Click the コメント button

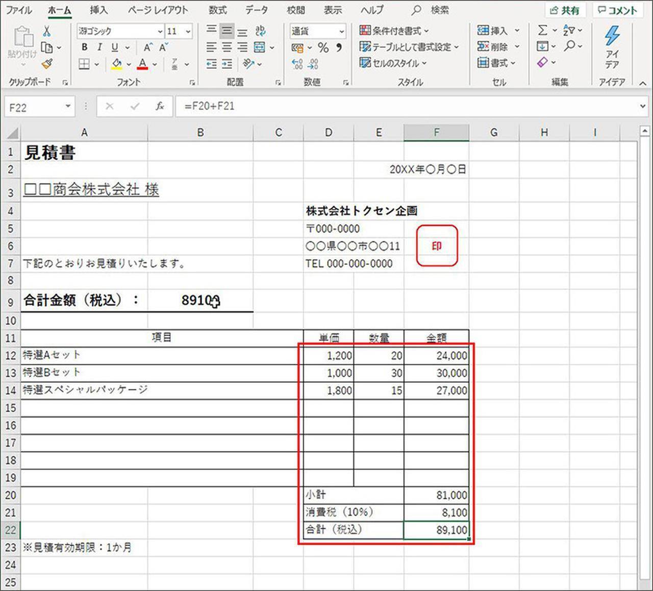click(x=618, y=10)
